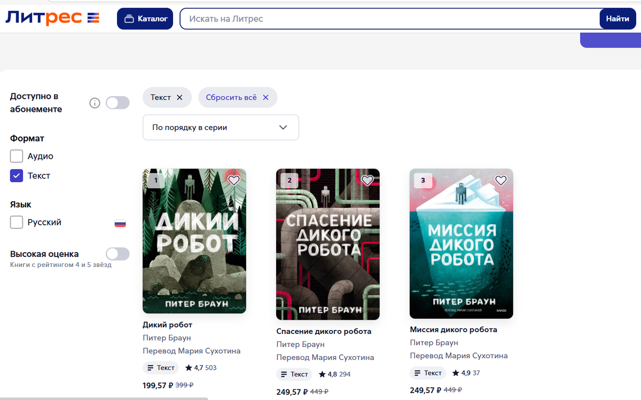Click Питер Браун under Миссия дикого робота
Viewport: 641px width, 400px height.
434,342
